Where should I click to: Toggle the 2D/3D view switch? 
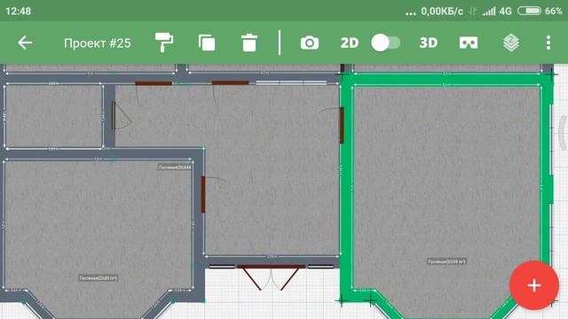tap(386, 43)
